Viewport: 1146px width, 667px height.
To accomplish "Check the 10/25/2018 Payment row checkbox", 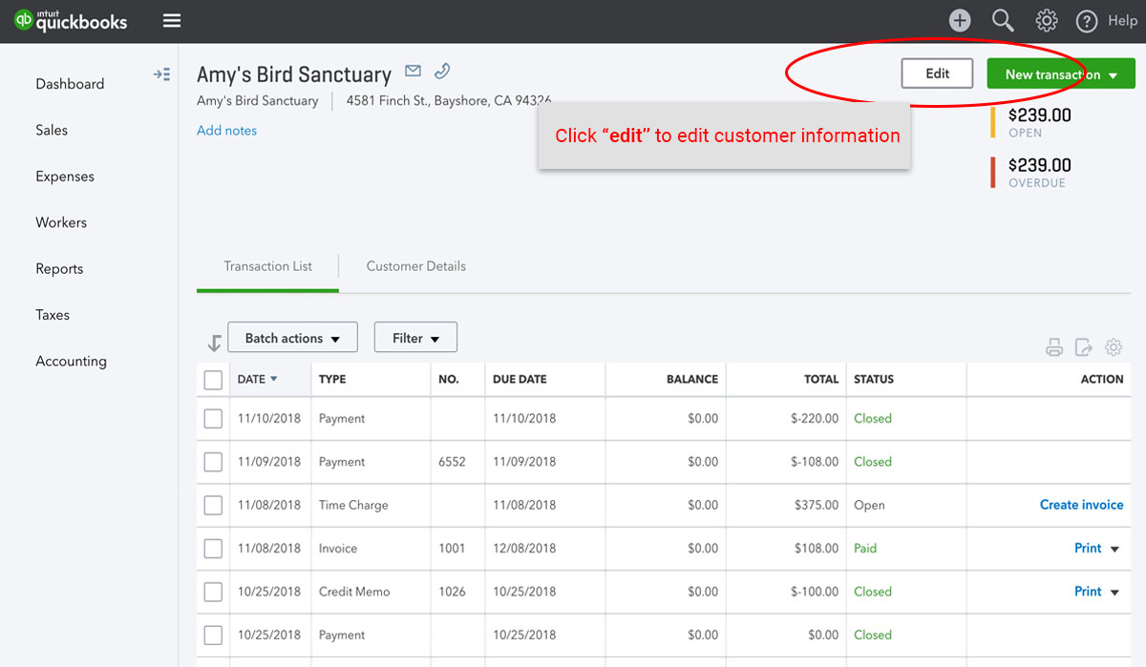I will point(213,636).
